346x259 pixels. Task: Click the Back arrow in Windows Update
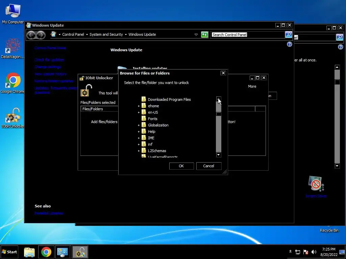(31, 35)
